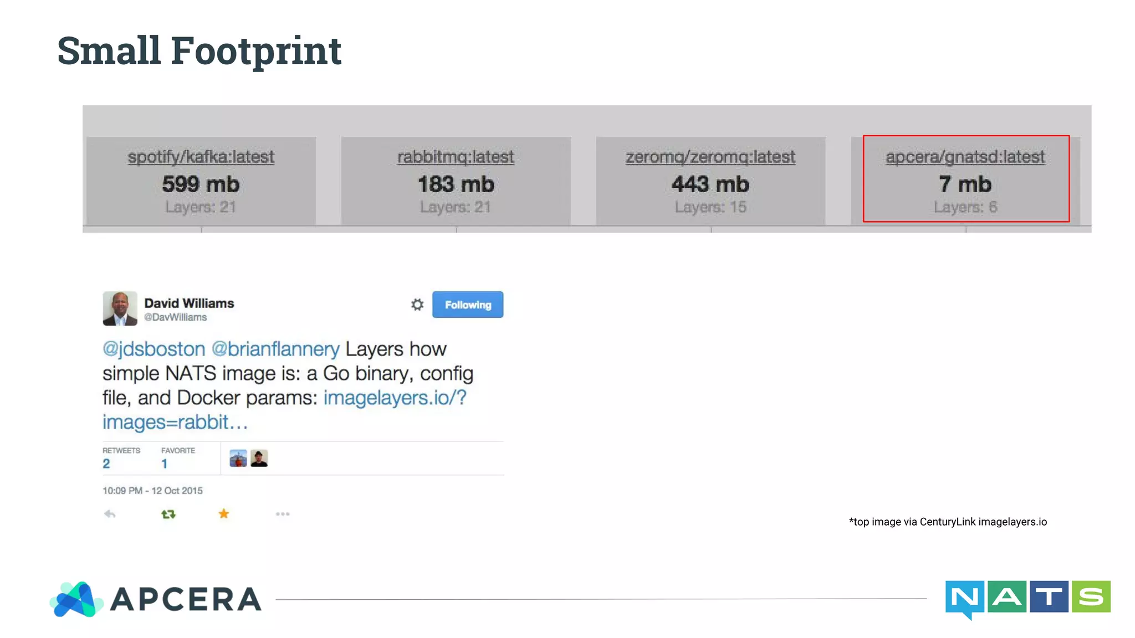The width and height of the screenshot is (1135, 638).
Task: Click the zeromq/zeromq:latest image title
Action: [710, 157]
